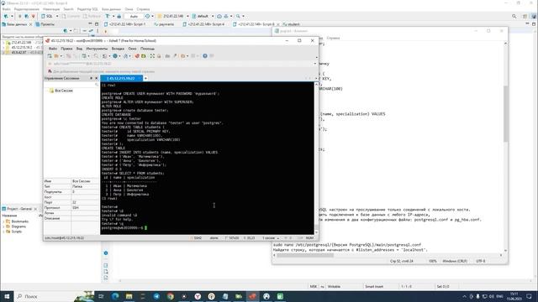Click Xshell red icon in taskbar
Viewport: 538px width, 302px height.
(252, 296)
